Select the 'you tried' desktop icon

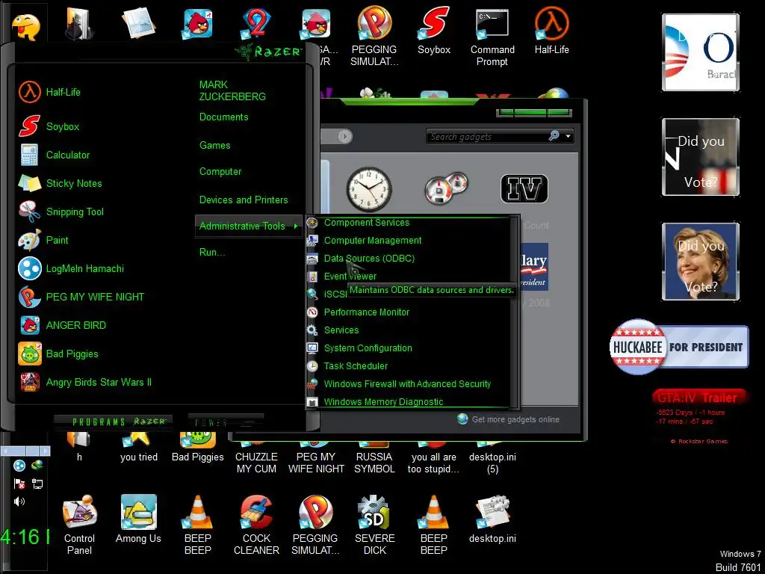tap(138, 447)
